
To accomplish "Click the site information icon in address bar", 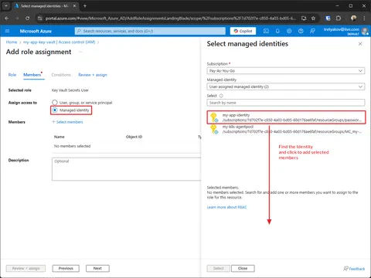I will click(x=39, y=19).
